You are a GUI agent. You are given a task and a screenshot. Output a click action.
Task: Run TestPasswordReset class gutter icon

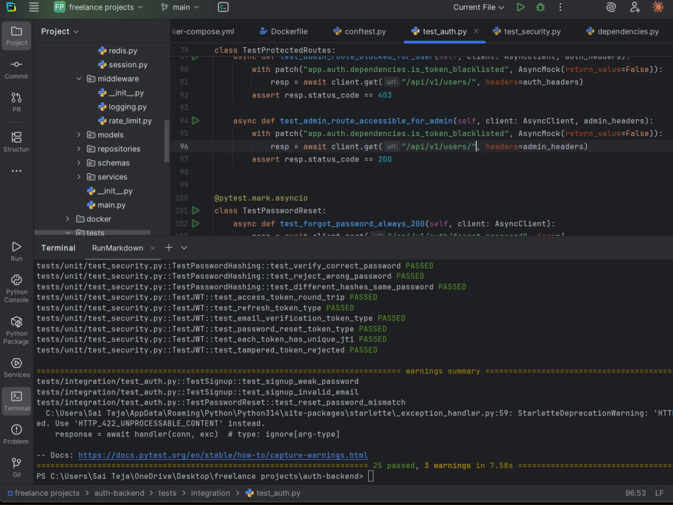(196, 210)
